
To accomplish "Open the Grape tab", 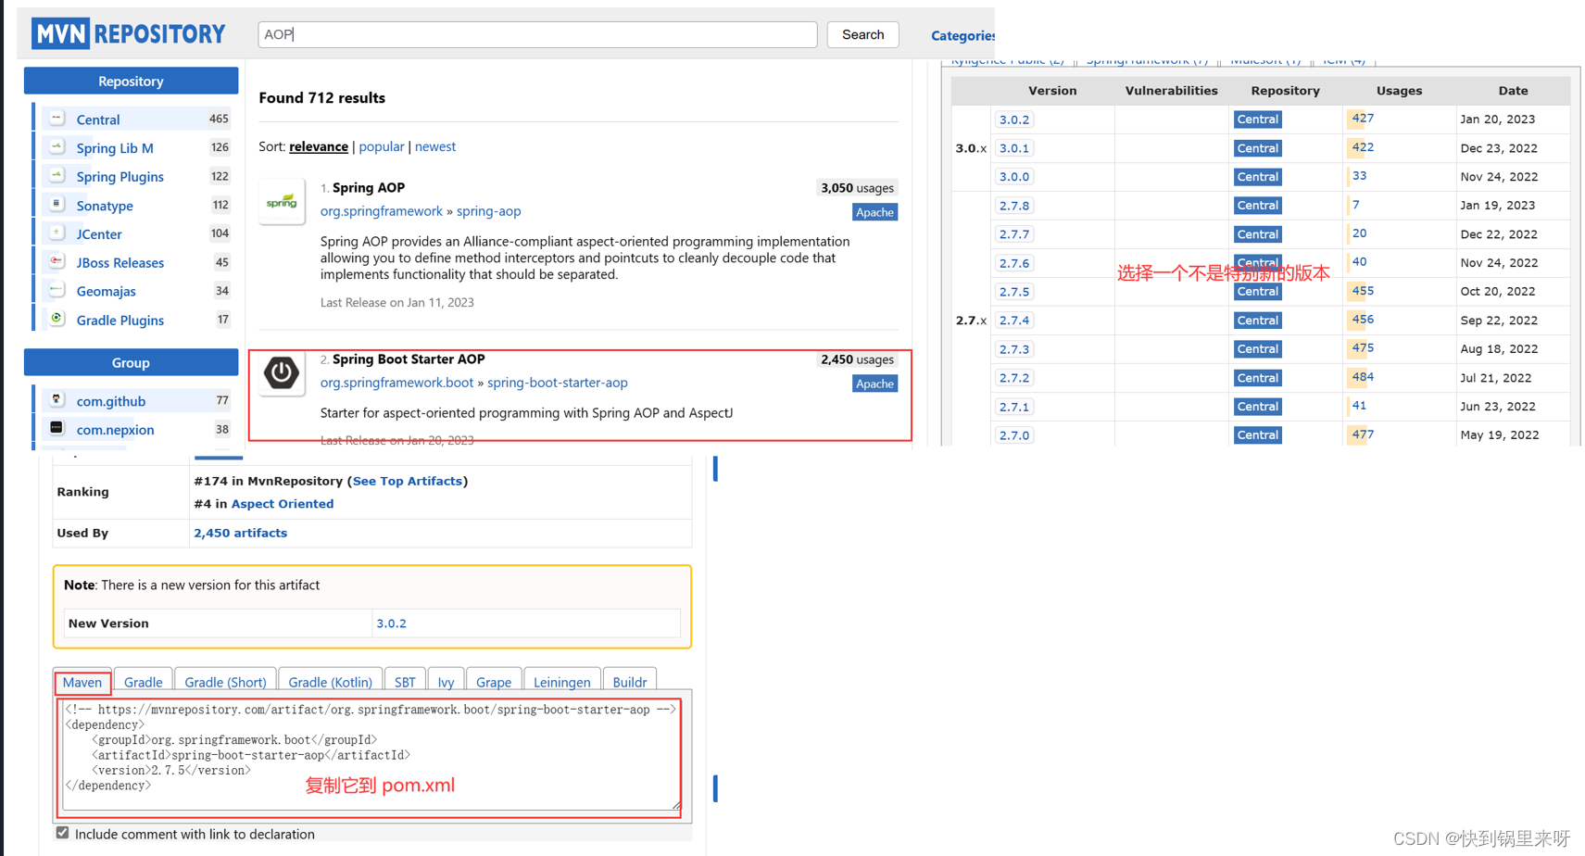I will (494, 682).
